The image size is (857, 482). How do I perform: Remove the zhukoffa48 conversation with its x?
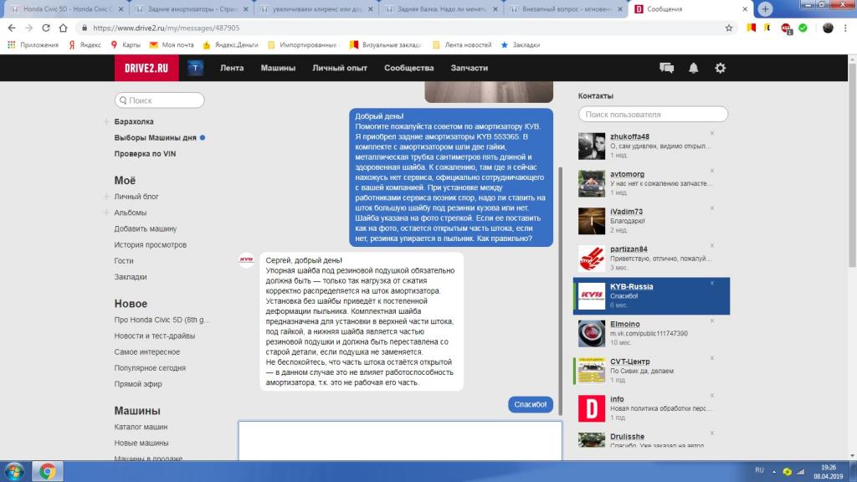pyautogui.click(x=711, y=134)
